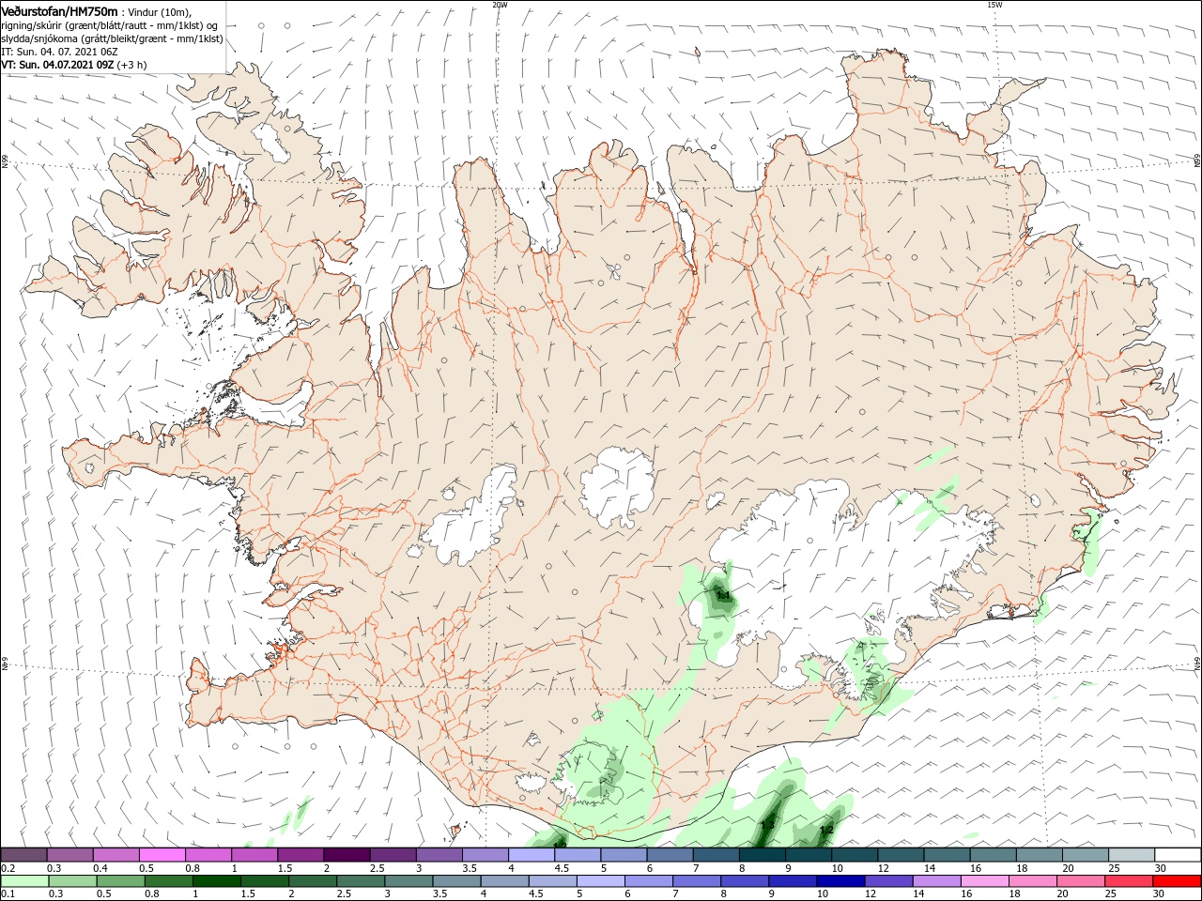Click the darkest purple swatch between 2 and 2.5, upper legend
The height and width of the screenshot is (901, 1202).
point(347,855)
